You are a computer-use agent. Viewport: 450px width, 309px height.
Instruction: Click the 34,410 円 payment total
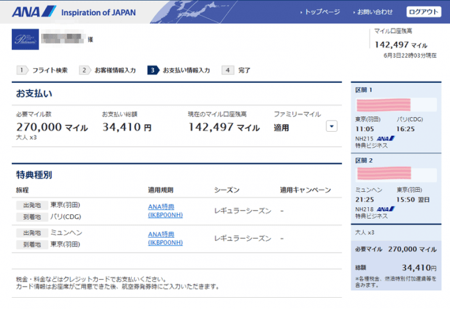tap(127, 127)
